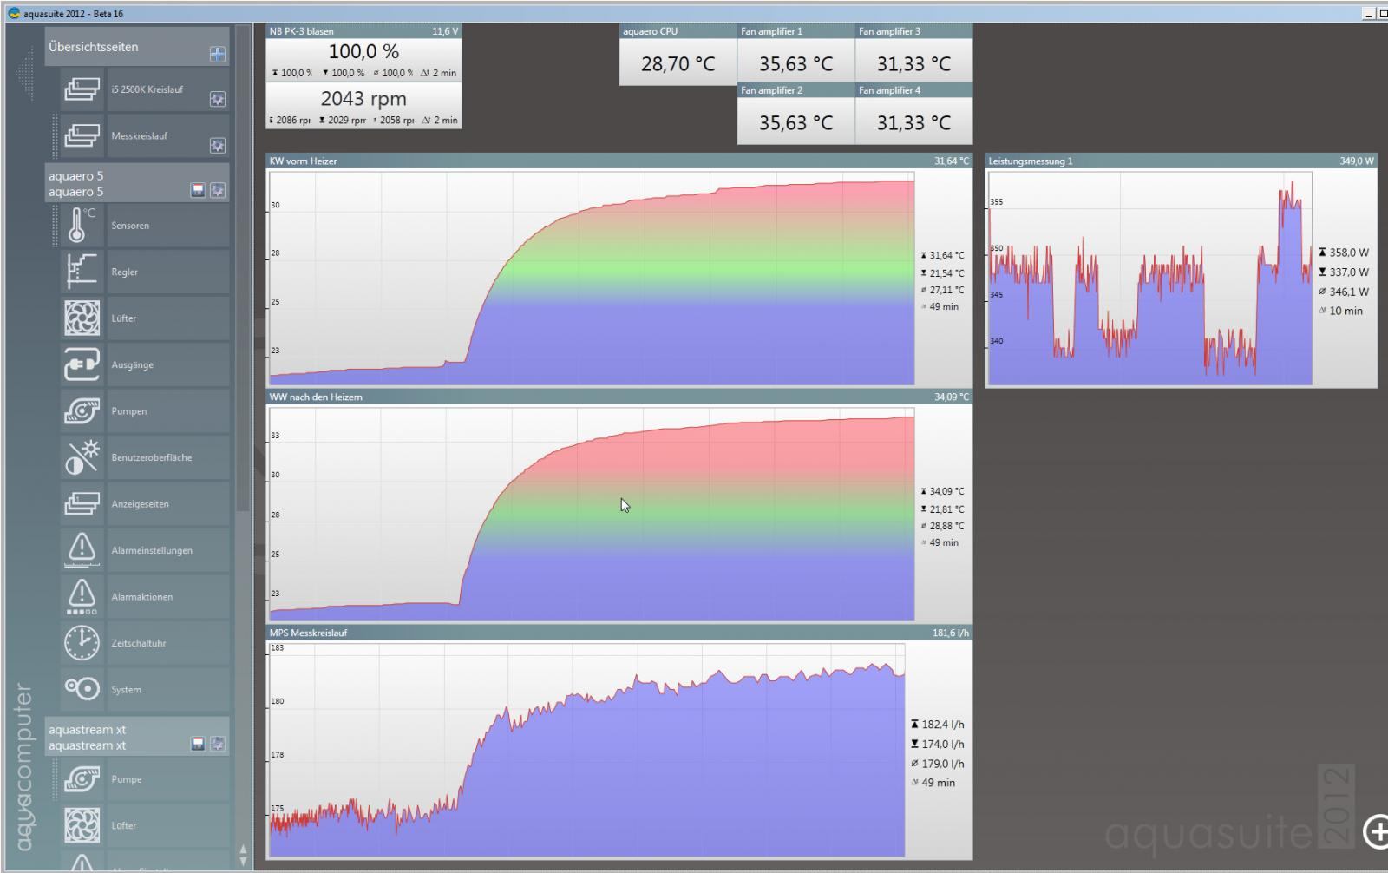
Task: Click Fan amplifier 4 temperature tile
Action: click(x=913, y=113)
